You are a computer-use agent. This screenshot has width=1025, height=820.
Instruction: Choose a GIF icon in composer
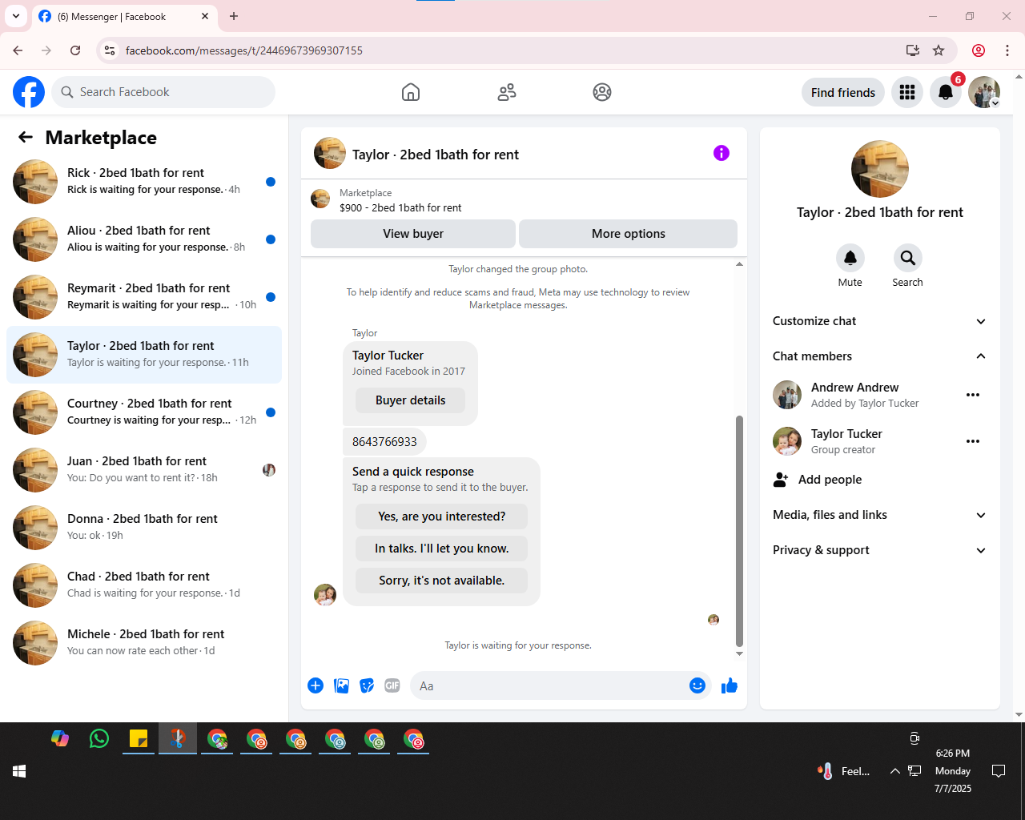(x=392, y=685)
